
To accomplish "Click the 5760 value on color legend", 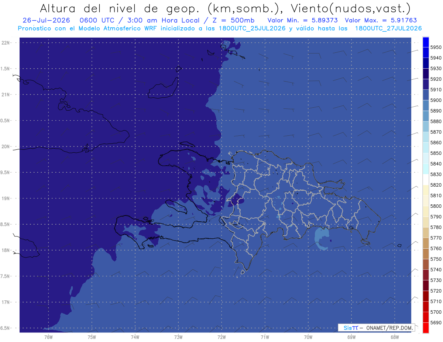I will click(436, 248).
